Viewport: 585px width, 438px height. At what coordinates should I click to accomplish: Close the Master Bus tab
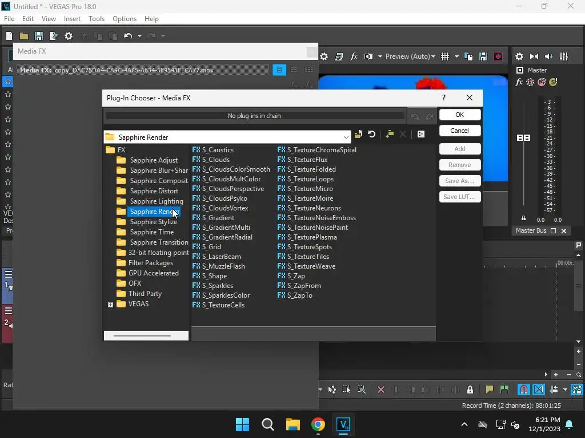564,231
